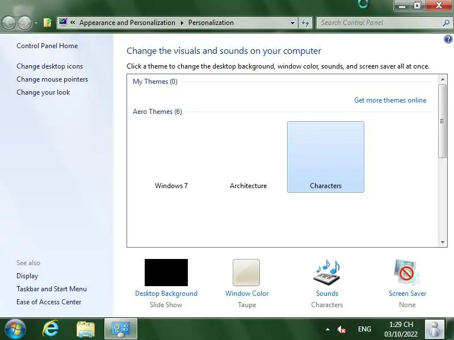Viewport: 454px width, 340px height.
Task: Open the Desktop Background black preview icon
Action: click(x=166, y=273)
